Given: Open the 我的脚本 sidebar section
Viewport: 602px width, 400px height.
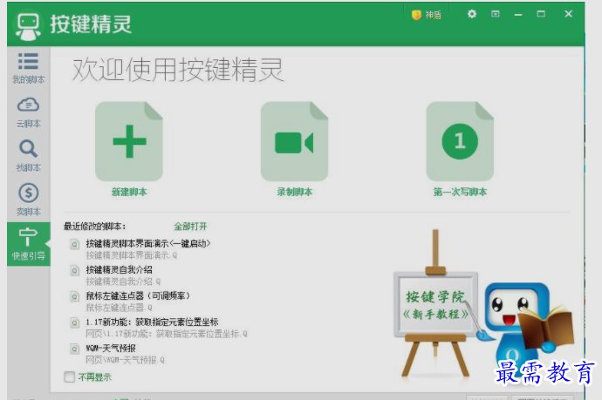Looking at the screenshot, I should click(x=29, y=68).
